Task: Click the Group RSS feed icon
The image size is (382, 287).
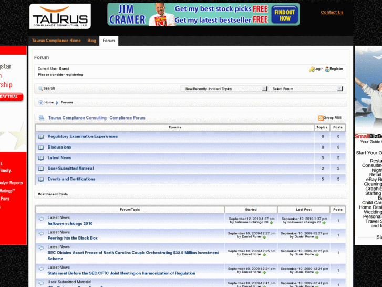Action: coord(321,118)
